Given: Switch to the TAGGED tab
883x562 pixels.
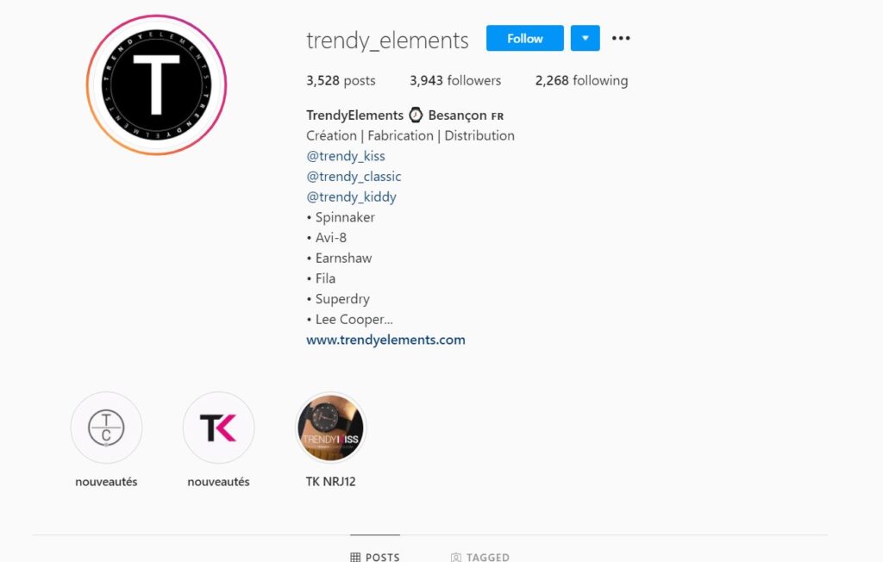Looking at the screenshot, I should [479, 557].
